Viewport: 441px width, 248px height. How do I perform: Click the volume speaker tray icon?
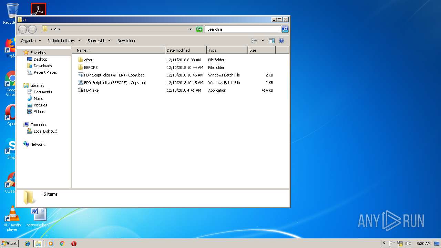coord(408,244)
